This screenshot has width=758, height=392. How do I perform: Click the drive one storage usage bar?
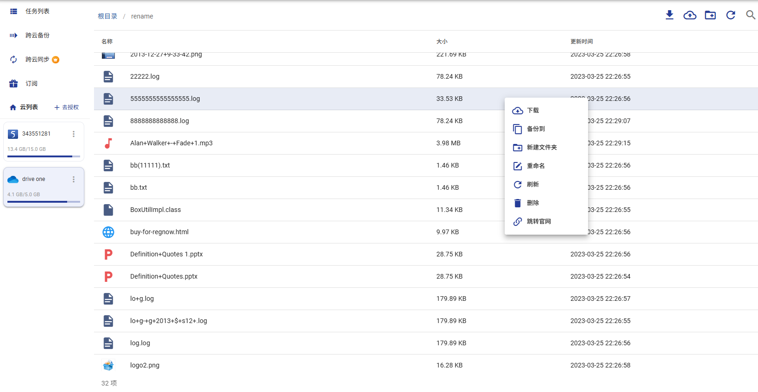44,202
